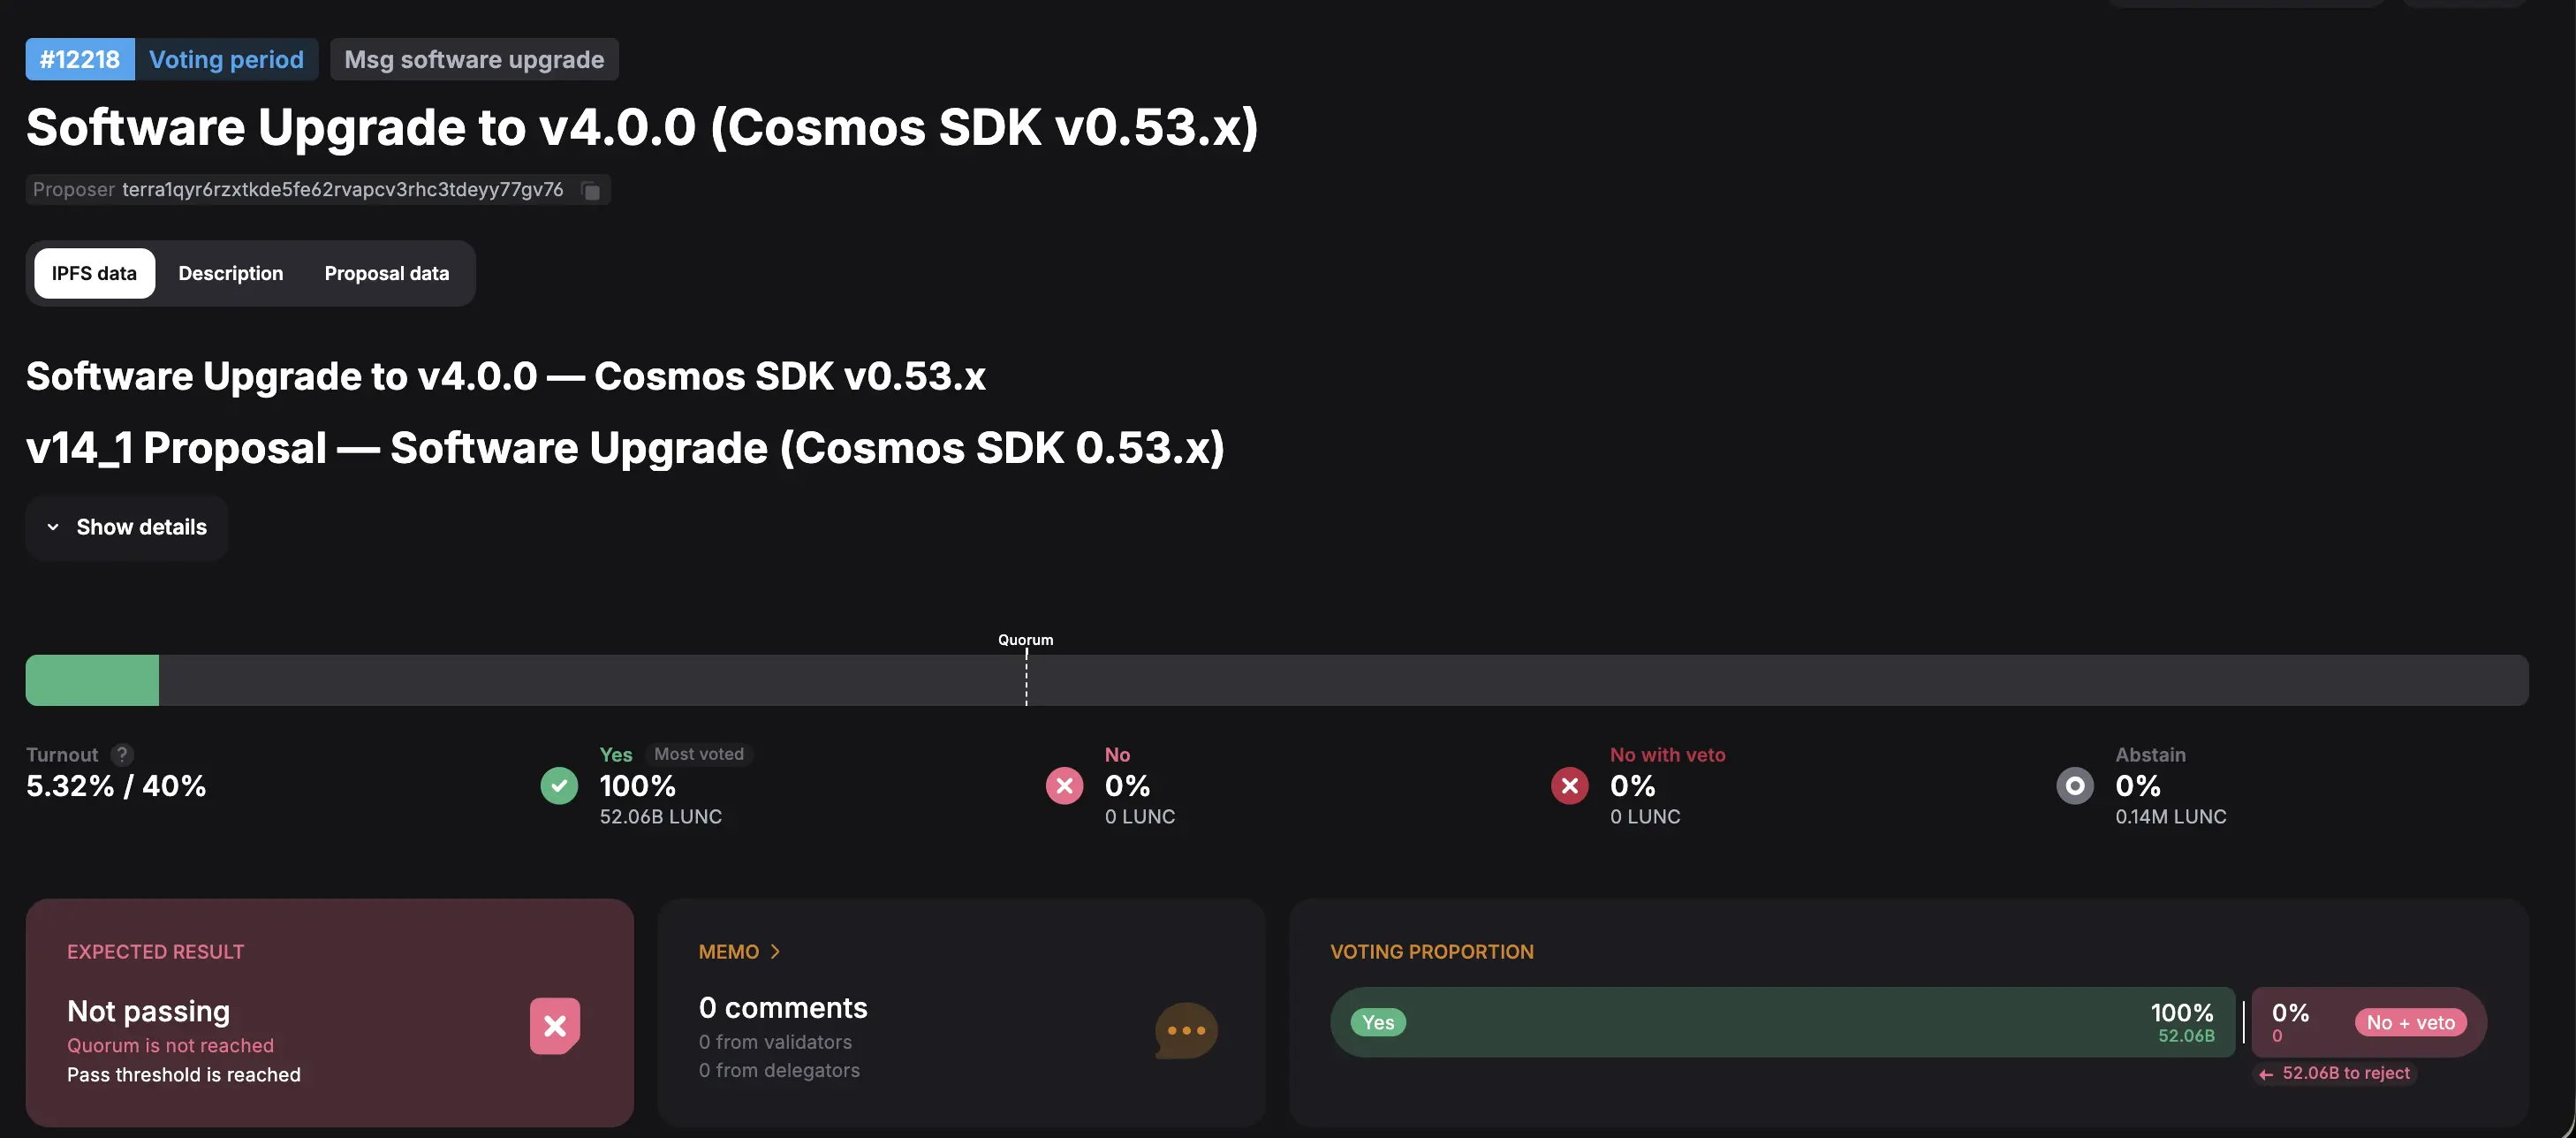Expand the Show details section
2576x1138 pixels.
coord(141,527)
